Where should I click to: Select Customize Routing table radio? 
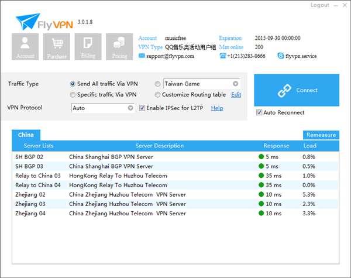[x=157, y=95]
